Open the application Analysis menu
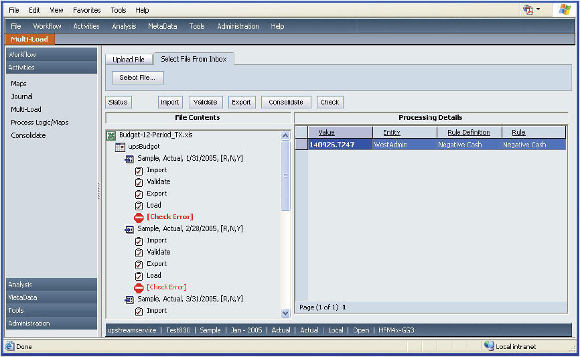This screenshot has width=580, height=357. point(124,26)
